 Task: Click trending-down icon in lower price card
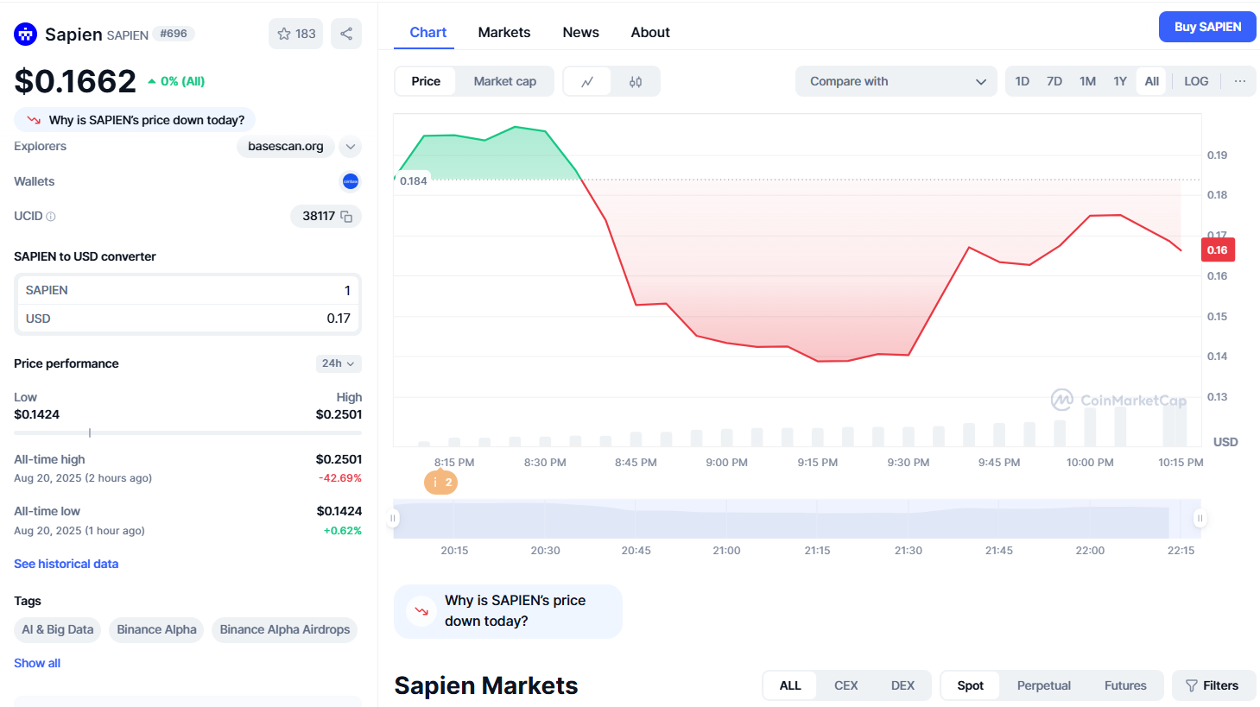(421, 611)
